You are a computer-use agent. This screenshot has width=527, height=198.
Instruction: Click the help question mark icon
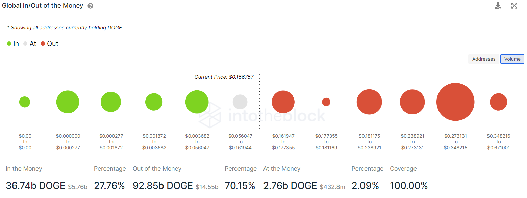click(x=90, y=6)
